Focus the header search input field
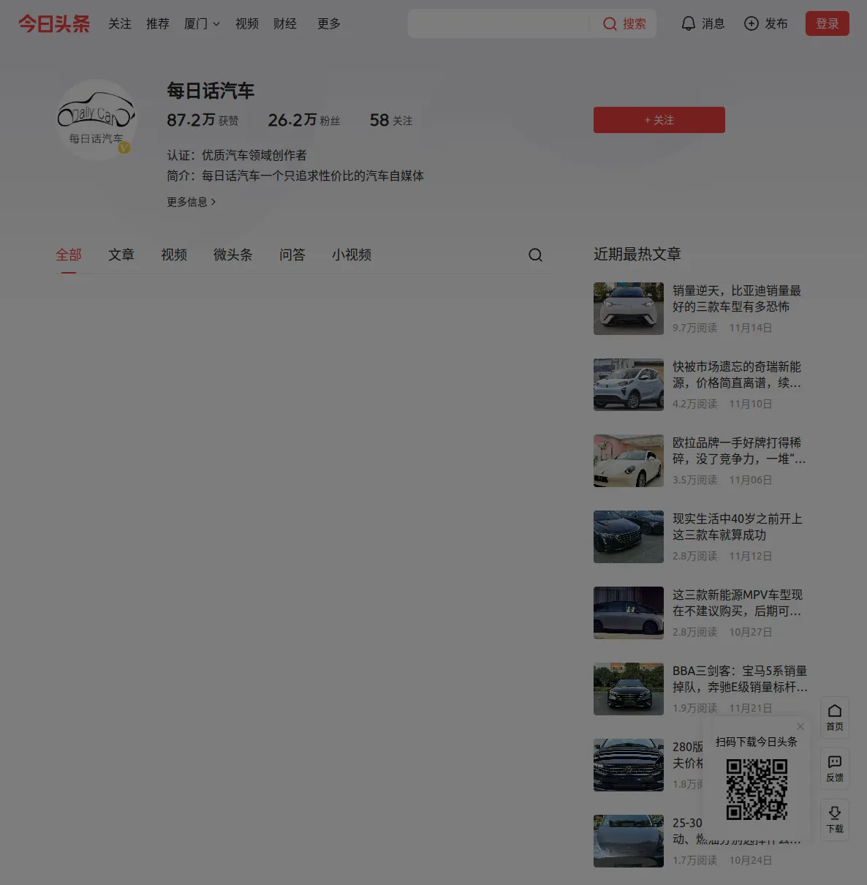 500,23
